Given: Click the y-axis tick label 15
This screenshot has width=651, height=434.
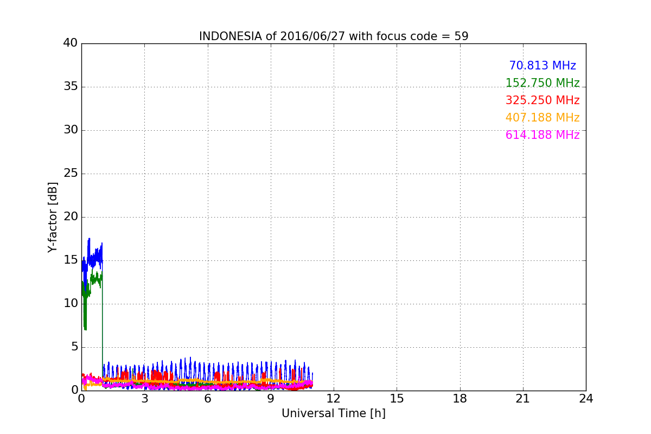Looking at the screenshot, I should (x=71, y=260).
